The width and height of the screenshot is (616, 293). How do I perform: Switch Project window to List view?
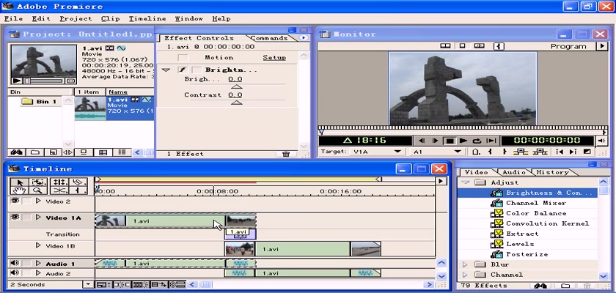(x=122, y=152)
